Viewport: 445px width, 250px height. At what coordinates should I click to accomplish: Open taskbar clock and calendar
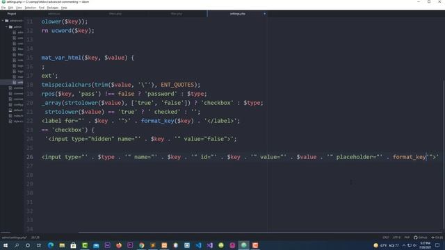(425, 245)
